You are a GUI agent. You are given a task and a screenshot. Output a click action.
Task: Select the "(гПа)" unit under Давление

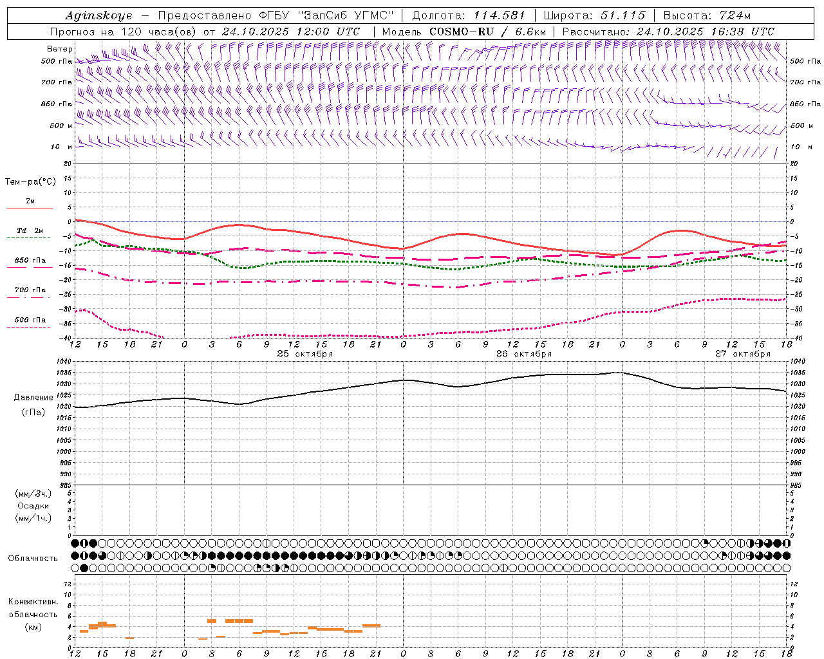pos(33,413)
